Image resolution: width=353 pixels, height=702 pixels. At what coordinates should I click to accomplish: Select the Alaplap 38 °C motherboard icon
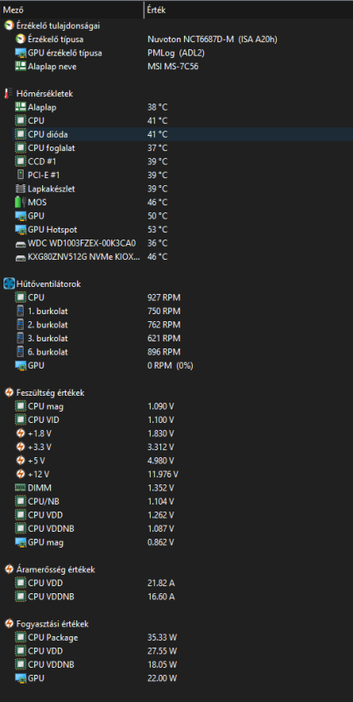click(x=20, y=107)
